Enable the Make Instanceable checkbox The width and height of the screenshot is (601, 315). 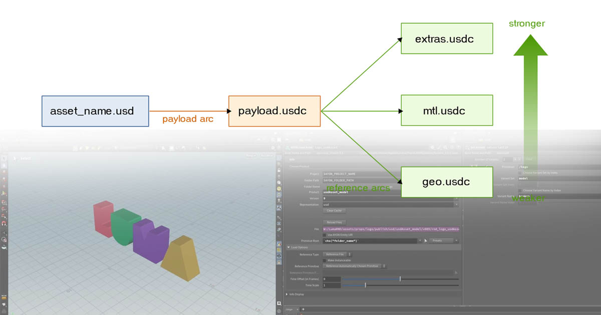pos(324,260)
